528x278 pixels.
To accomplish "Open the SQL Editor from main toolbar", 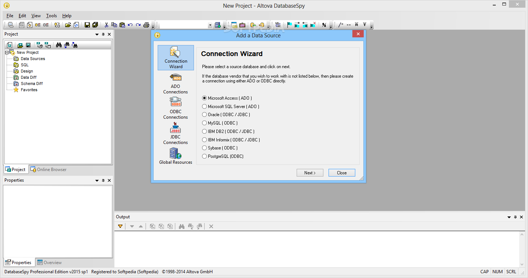I will click(x=22, y=25).
